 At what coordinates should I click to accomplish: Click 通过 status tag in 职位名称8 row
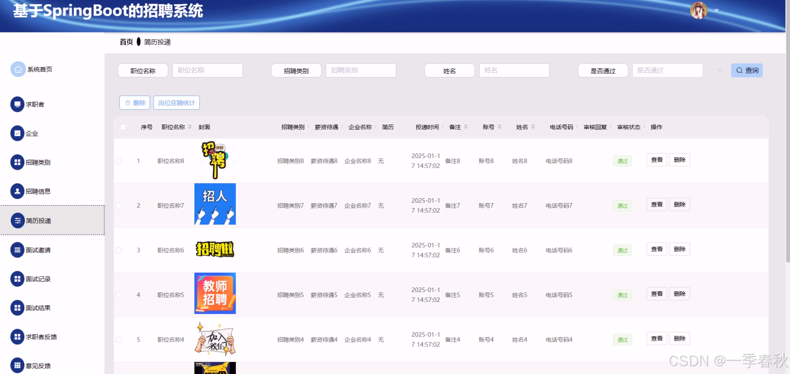622,161
